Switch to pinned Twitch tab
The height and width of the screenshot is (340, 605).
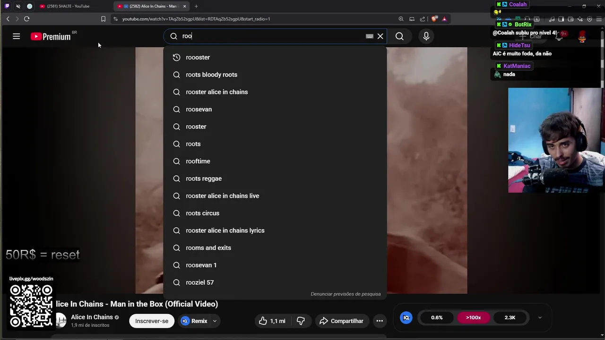pyautogui.click(x=7, y=6)
